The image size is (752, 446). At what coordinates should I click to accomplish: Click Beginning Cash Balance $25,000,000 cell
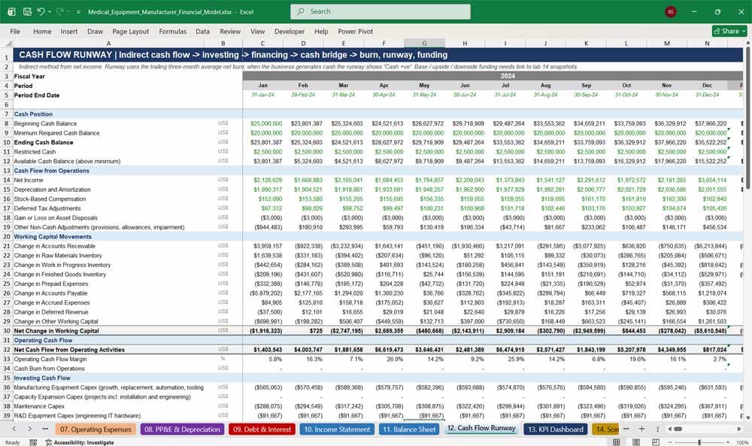click(x=262, y=123)
